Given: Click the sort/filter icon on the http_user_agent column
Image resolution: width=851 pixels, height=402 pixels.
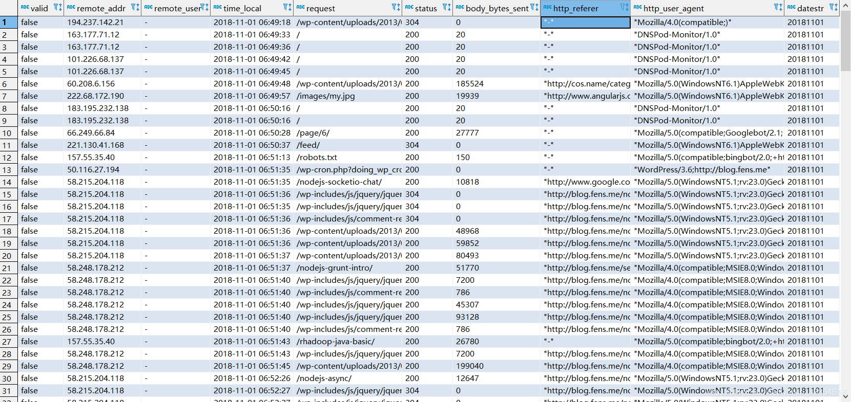Looking at the screenshot, I should click(x=778, y=8).
